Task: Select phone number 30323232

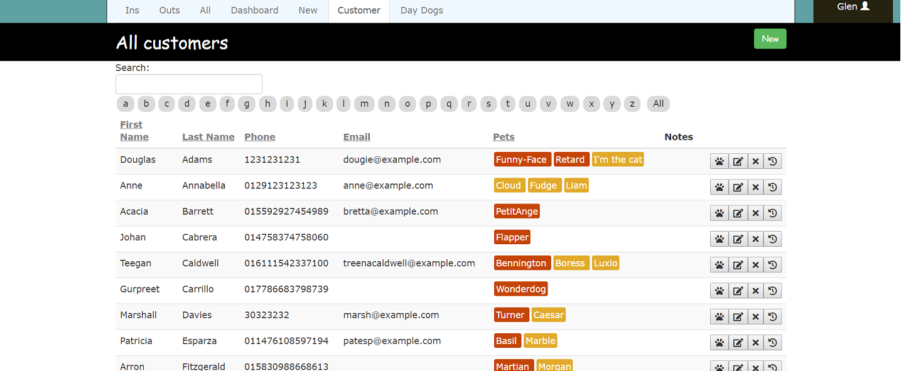Action: click(267, 315)
